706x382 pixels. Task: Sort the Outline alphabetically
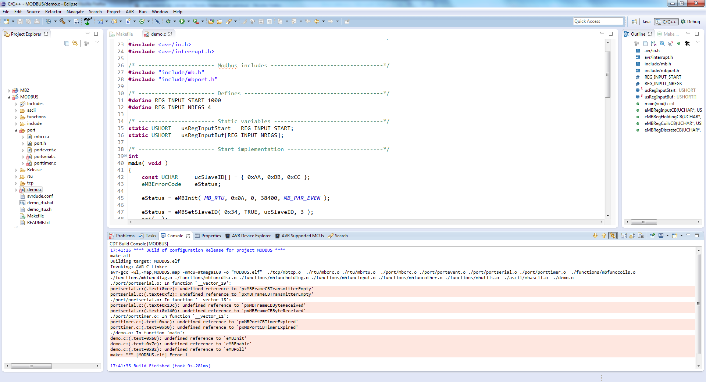click(x=653, y=43)
